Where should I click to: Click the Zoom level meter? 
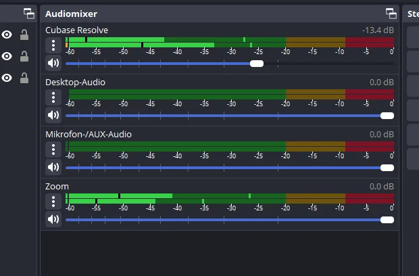point(230,199)
